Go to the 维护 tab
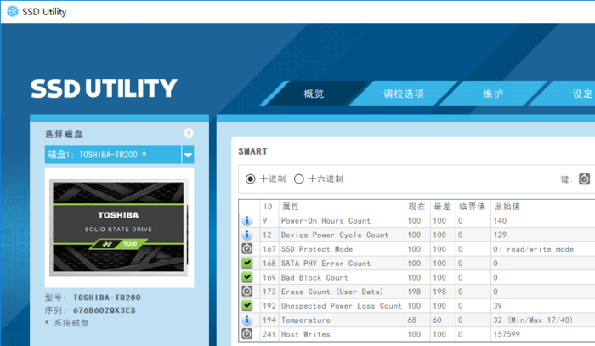This screenshot has width=595, height=346. pos(493,94)
